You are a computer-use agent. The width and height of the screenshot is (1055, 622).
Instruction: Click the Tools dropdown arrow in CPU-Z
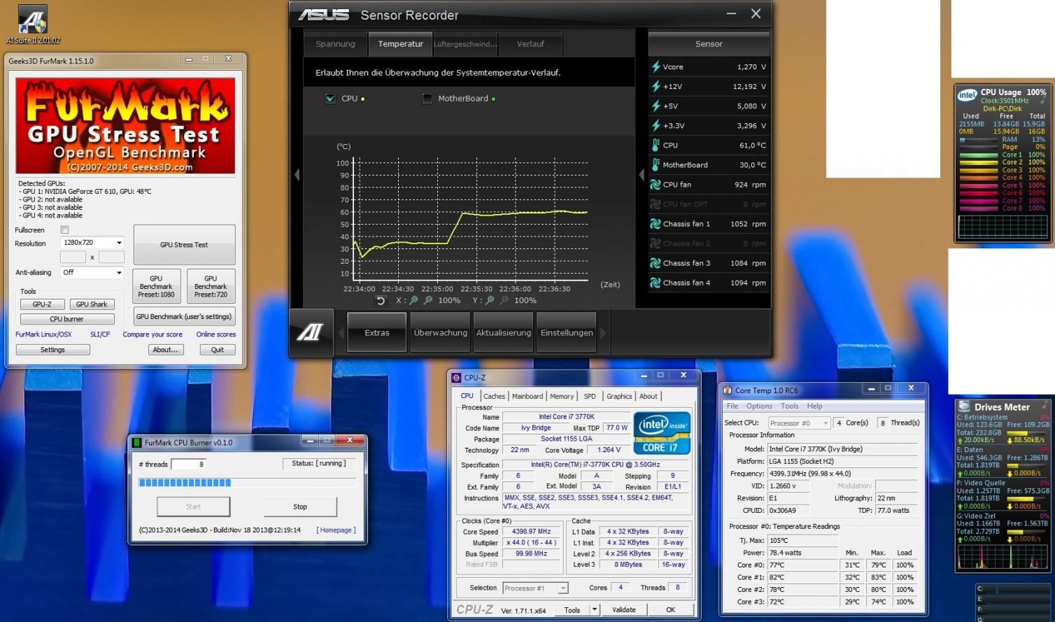(595, 609)
